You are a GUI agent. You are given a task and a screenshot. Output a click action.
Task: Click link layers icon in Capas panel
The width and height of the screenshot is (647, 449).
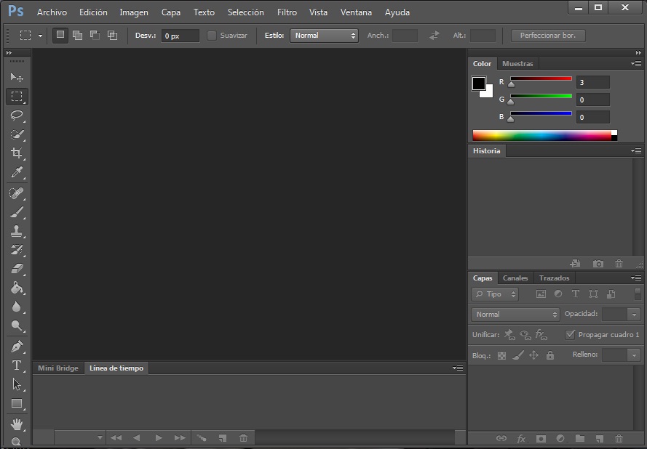[501, 438]
